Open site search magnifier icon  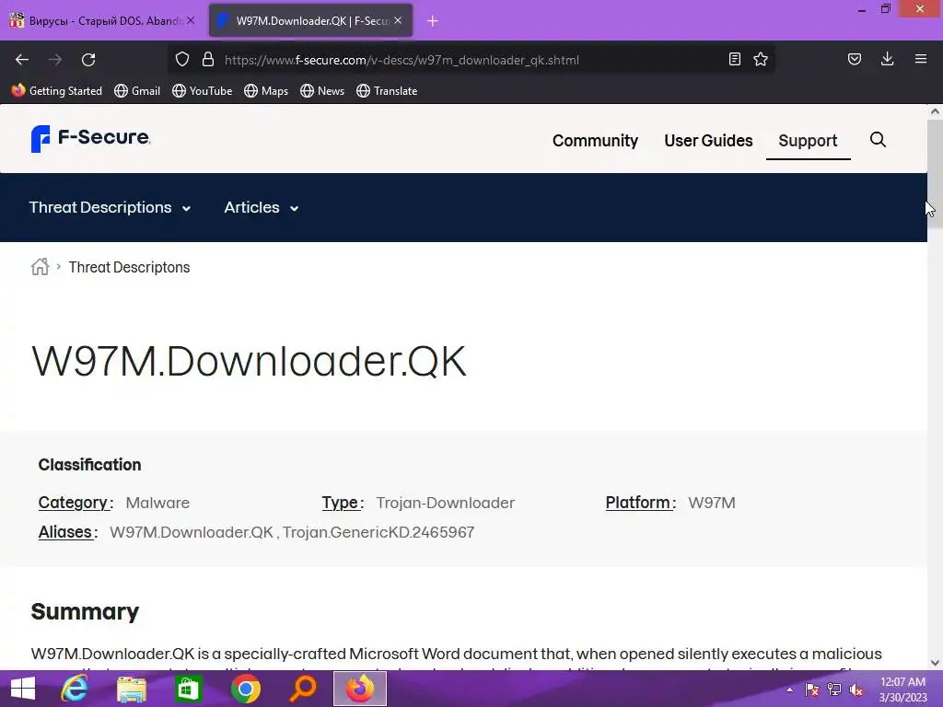click(x=878, y=140)
